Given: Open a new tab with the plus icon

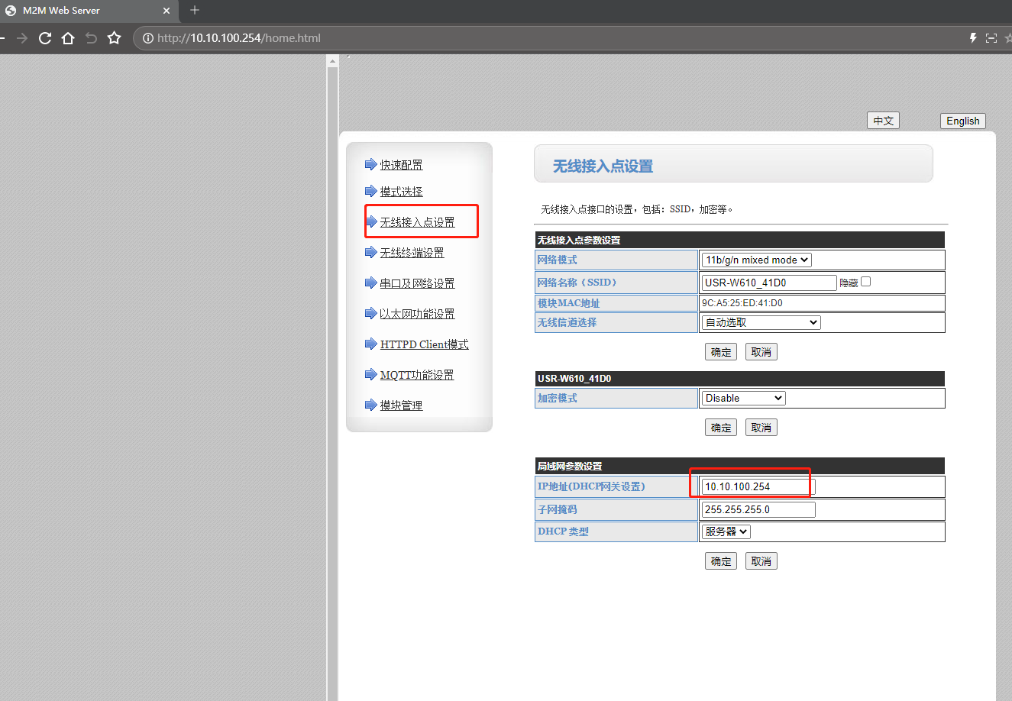Looking at the screenshot, I should [195, 10].
